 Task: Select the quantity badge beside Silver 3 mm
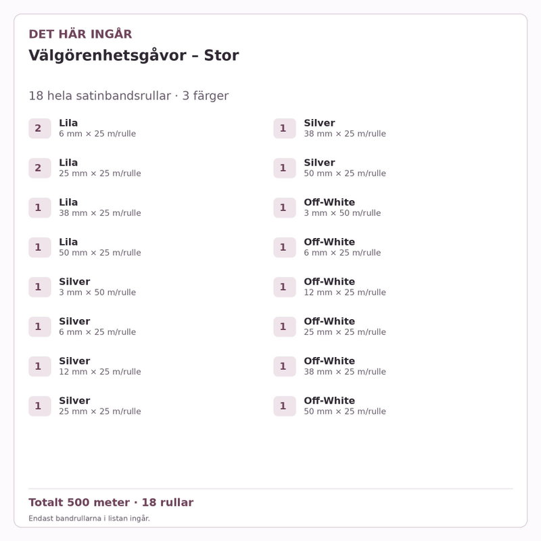[x=40, y=287]
